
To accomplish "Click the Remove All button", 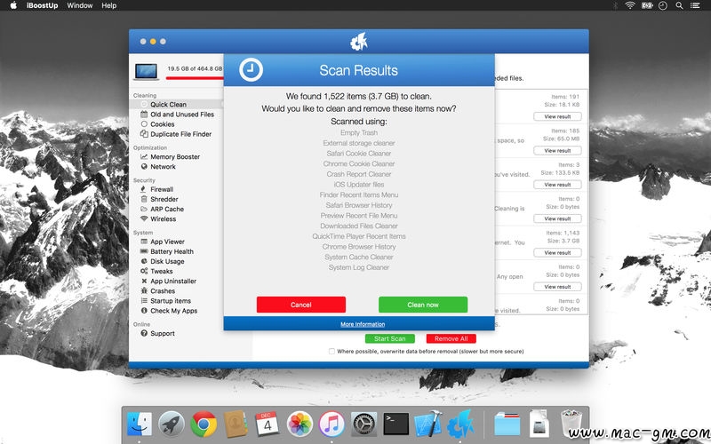I will [x=451, y=338].
